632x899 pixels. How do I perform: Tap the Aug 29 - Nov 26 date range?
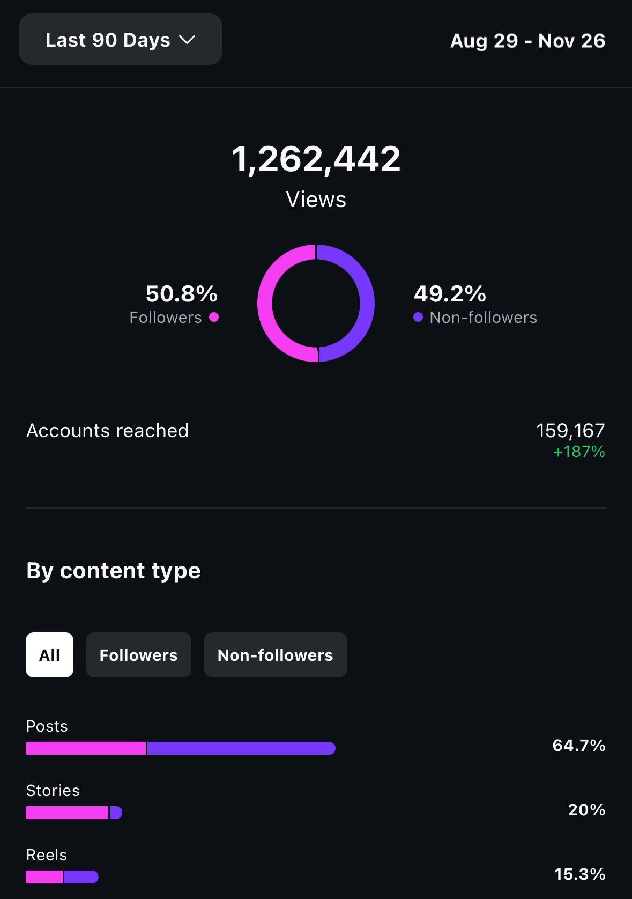pos(527,41)
